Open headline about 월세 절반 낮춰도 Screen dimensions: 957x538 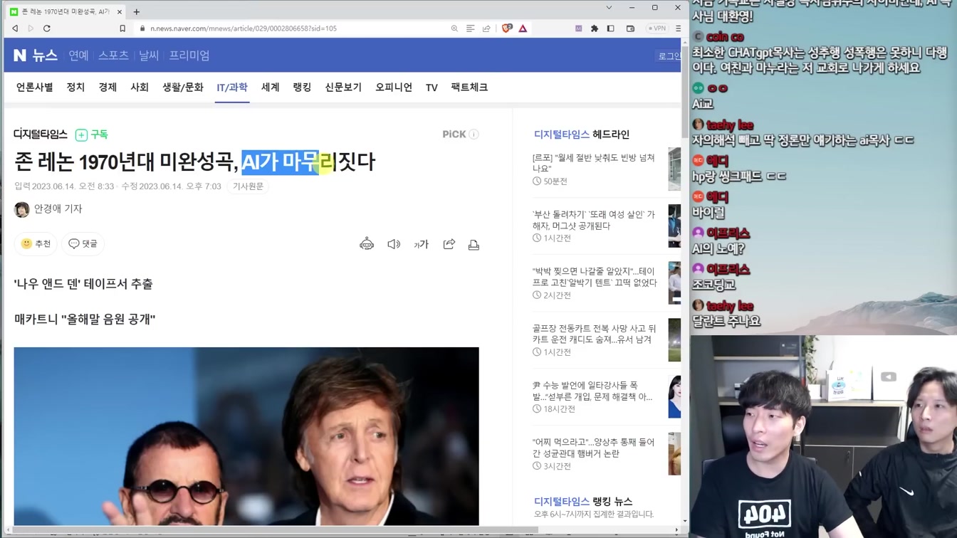pyautogui.click(x=594, y=163)
